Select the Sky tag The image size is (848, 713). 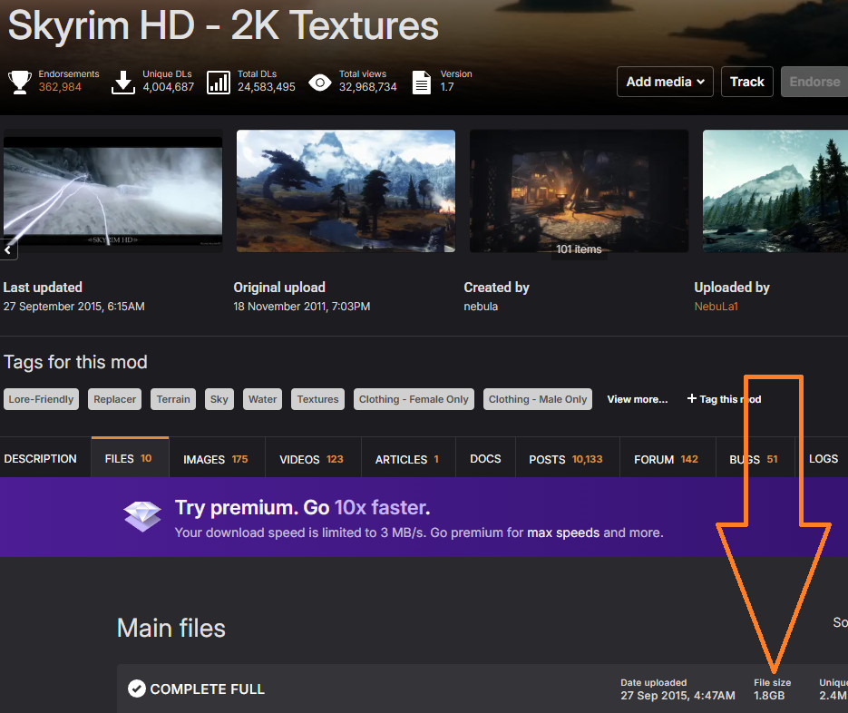point(219,399)
